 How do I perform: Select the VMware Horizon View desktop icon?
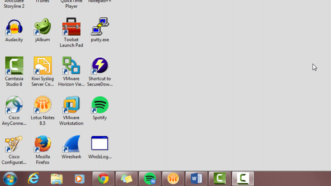(x=71, y=66)
